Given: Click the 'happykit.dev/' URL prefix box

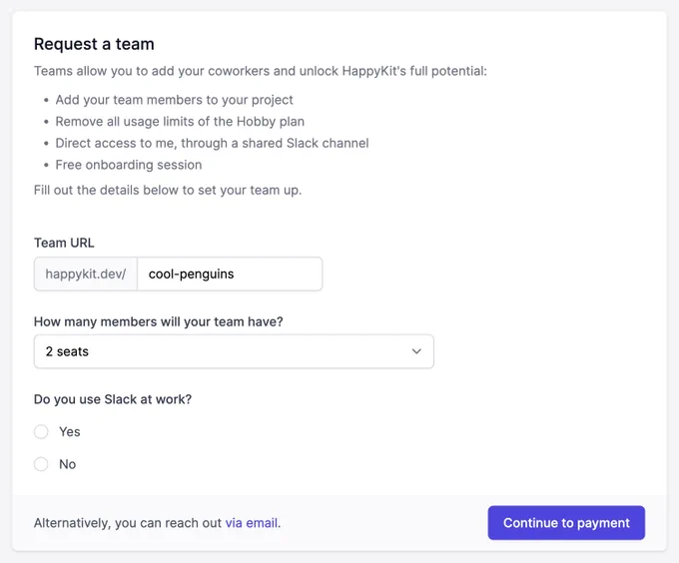Looking at the screenshot, I should (86, 274).
